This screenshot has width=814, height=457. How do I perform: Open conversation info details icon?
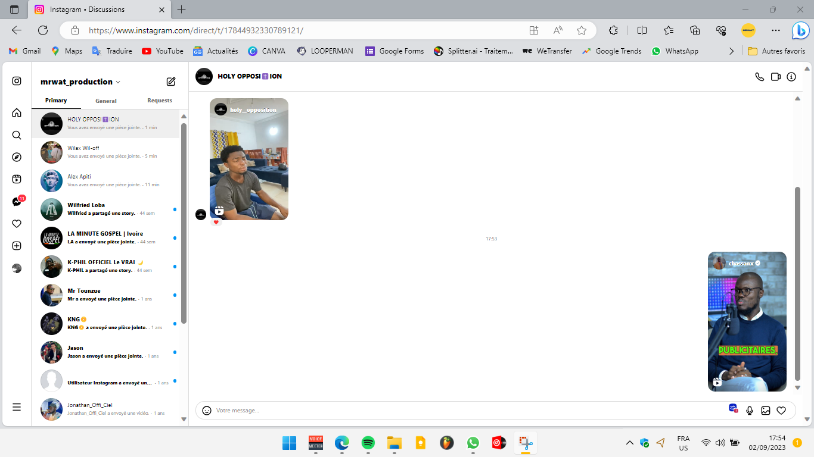pyautogui.click(x=791, y=77)
